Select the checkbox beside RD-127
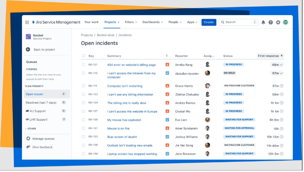The image size is (304, 172). point(84,111)
